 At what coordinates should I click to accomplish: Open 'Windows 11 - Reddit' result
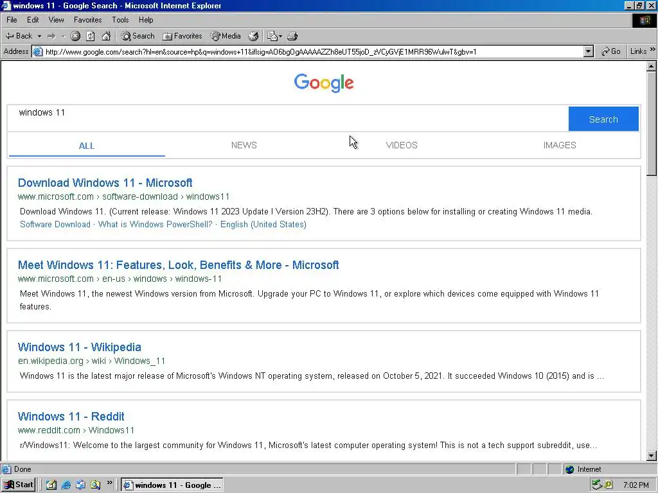click(71, 416)
